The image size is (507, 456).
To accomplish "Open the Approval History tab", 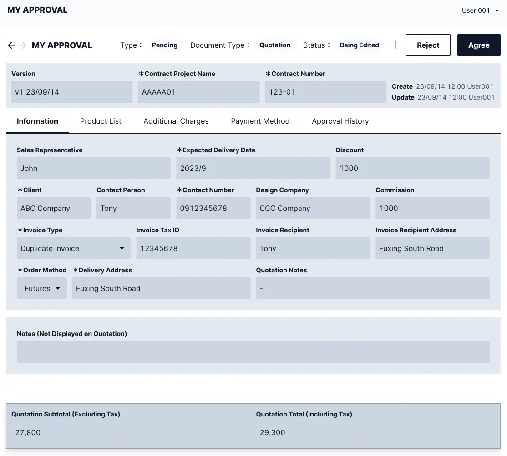I will pos(340,121).
